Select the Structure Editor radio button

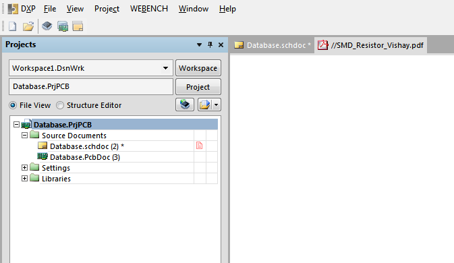[x=60, y=105]
